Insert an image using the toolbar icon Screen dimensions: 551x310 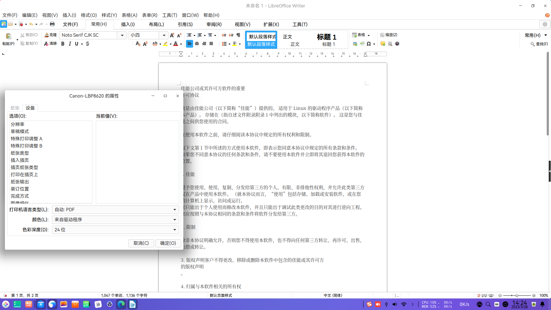coord(355,44)
